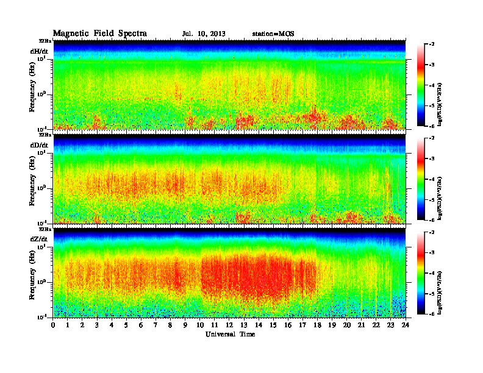
Task: Click the dH/dt spectrogram plot
Action: 229,85
